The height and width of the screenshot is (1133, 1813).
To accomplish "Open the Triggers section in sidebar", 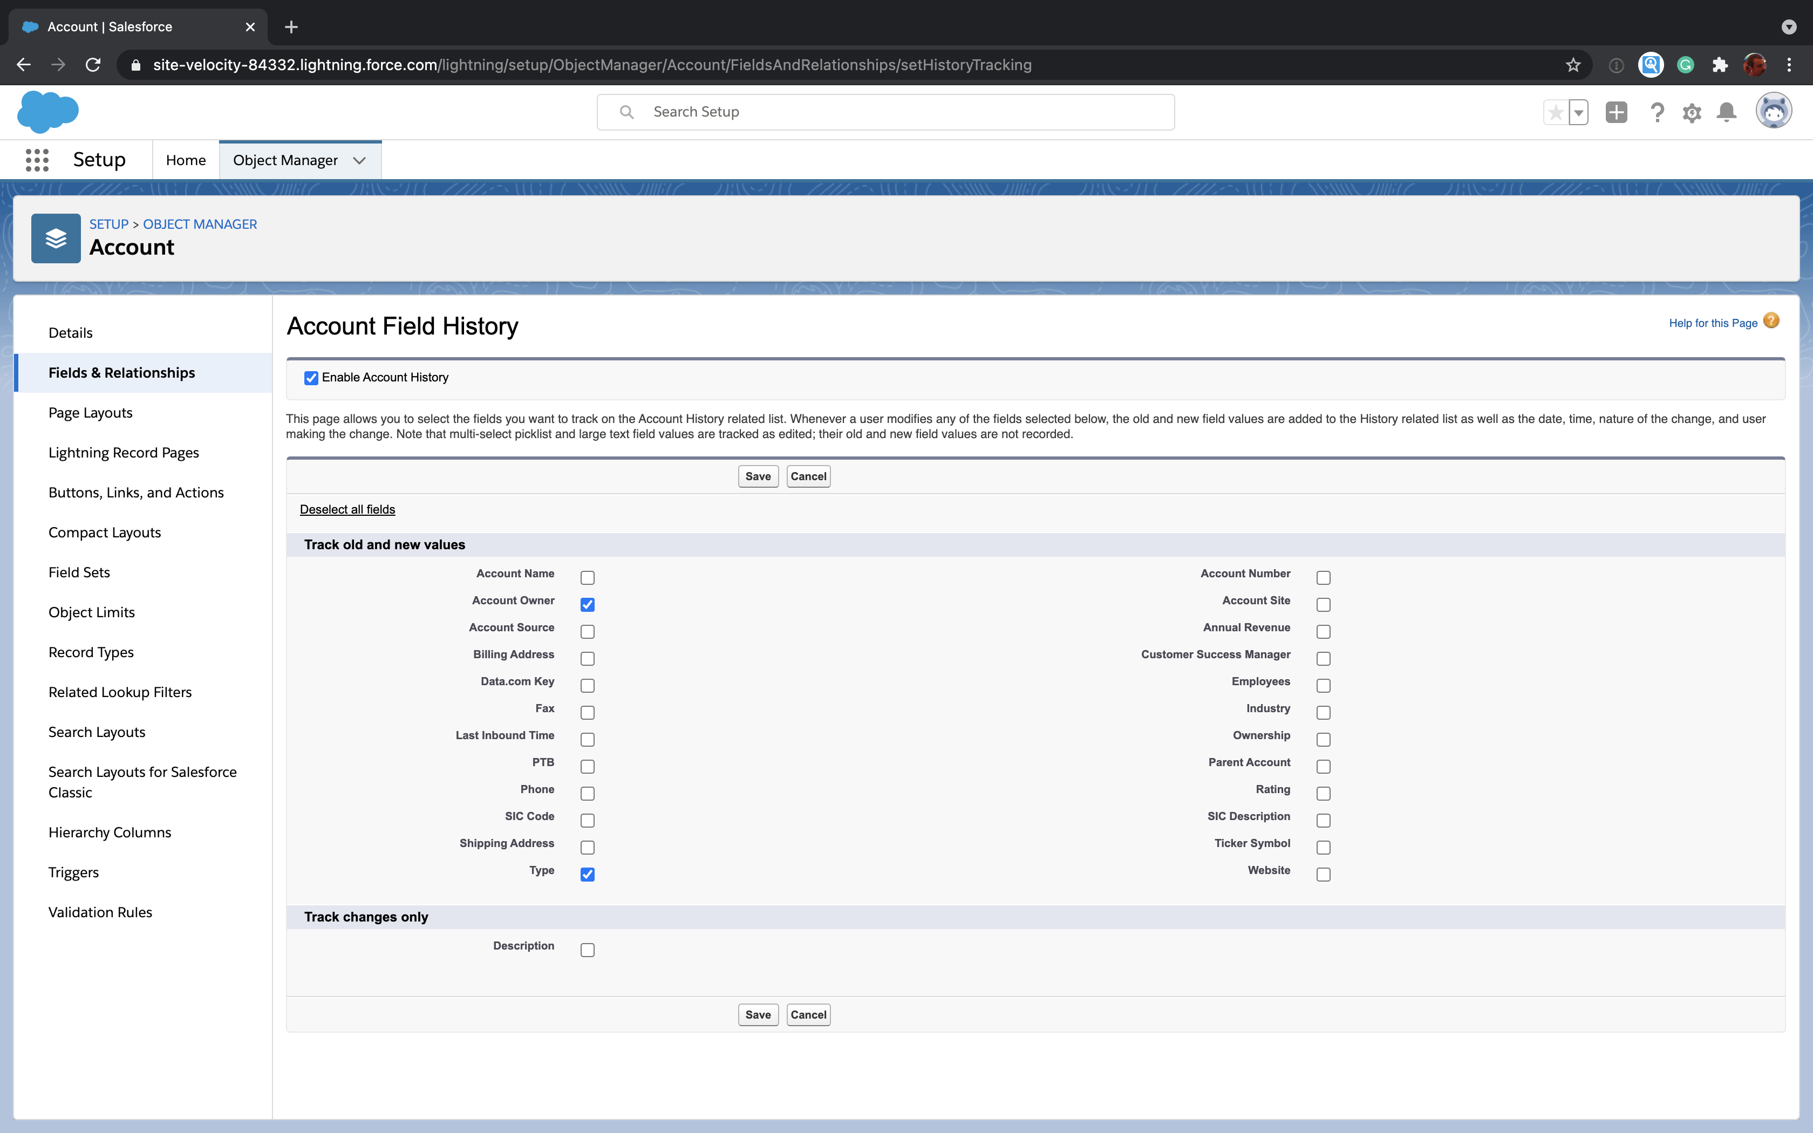I will pos(74,872).
